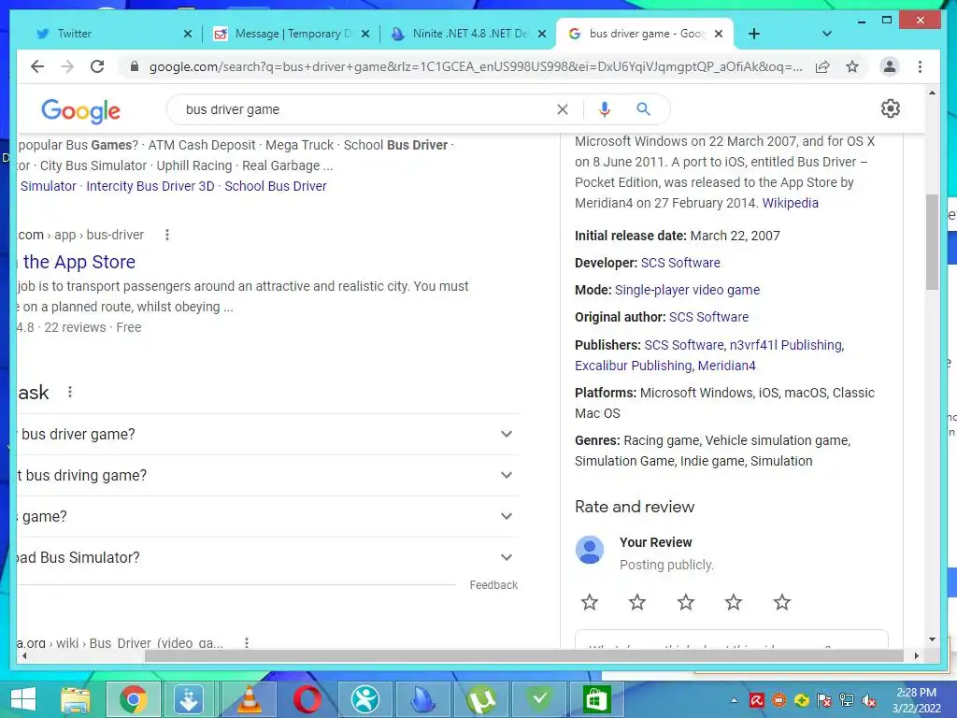Open the Windows Start button
This screenshot has width=957, height=718.
coord(23,699)
